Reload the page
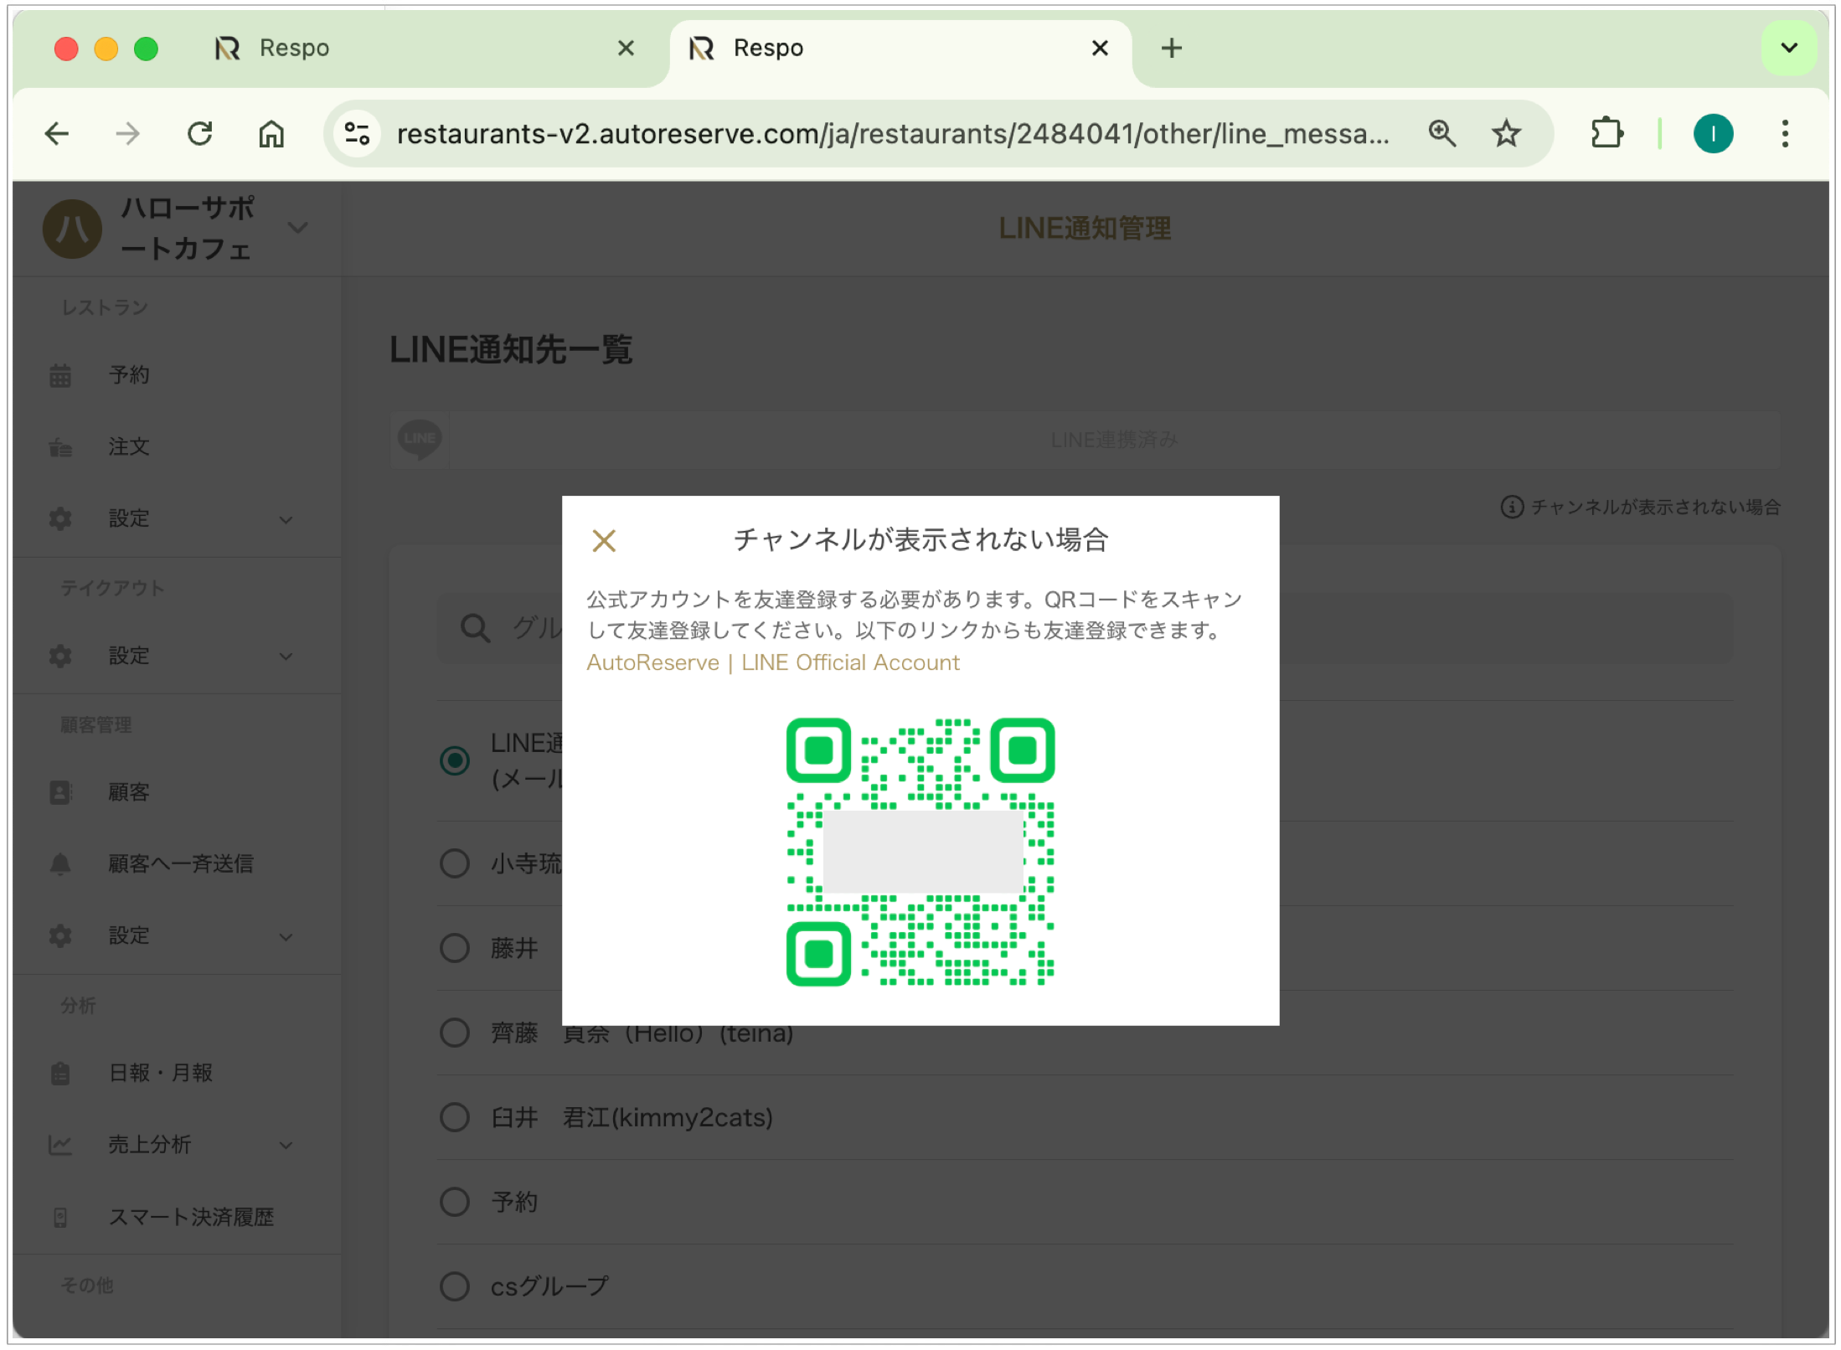 (x=199, y=133)
